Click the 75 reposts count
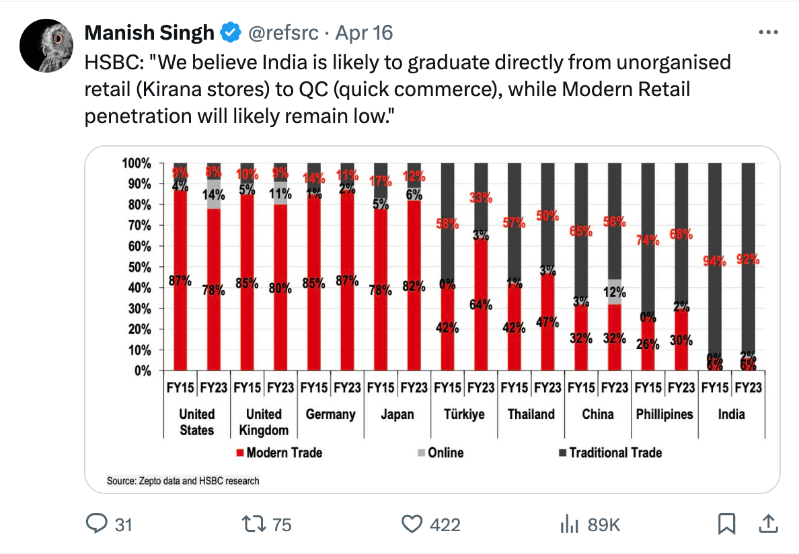 [282, 524]
